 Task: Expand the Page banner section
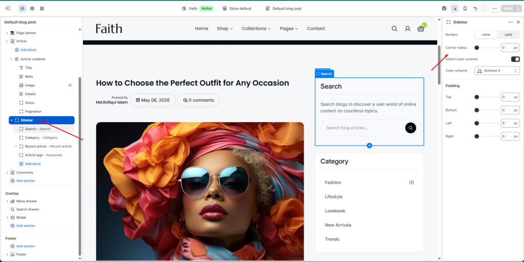coord(7,33)
